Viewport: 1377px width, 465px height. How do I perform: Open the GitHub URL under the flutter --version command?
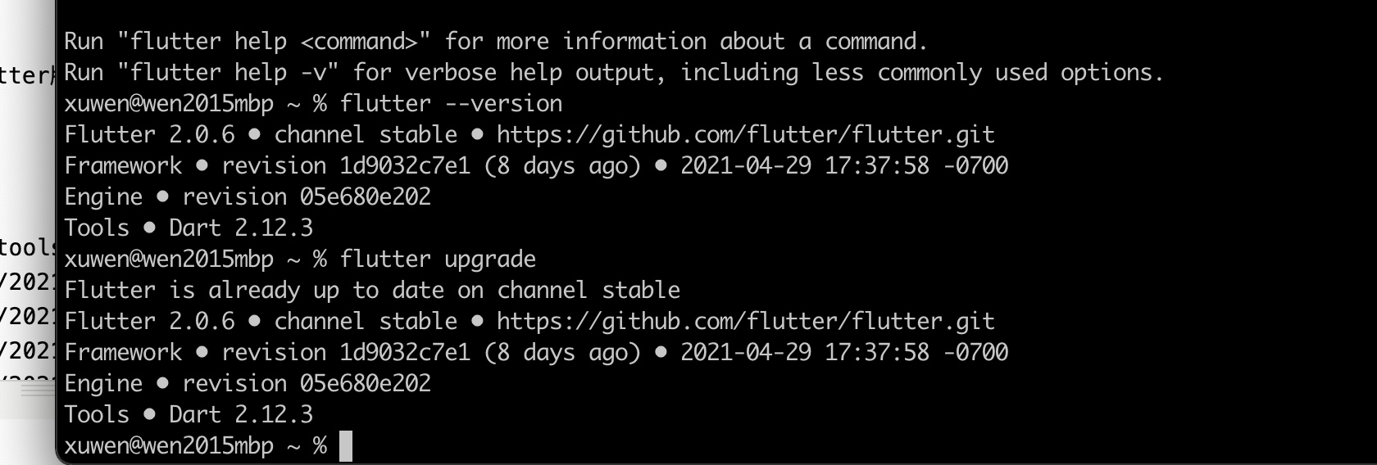tap(745, 134)
